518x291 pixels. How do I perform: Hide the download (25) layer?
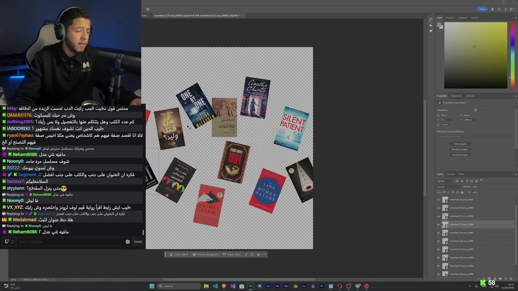click(x=438, y=200)
